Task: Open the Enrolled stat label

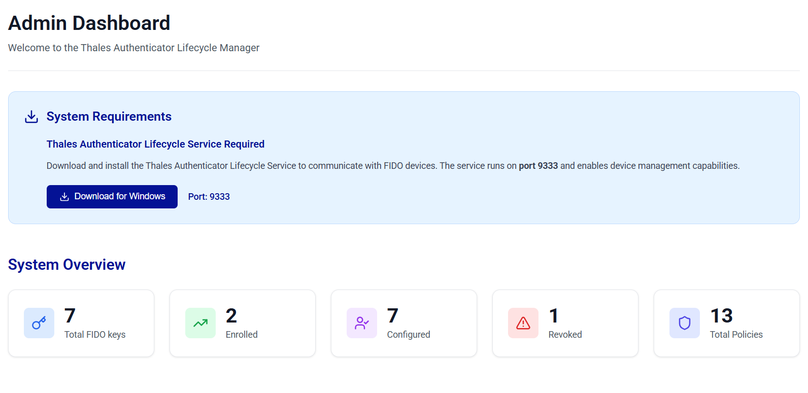Action: coord(242,335)
